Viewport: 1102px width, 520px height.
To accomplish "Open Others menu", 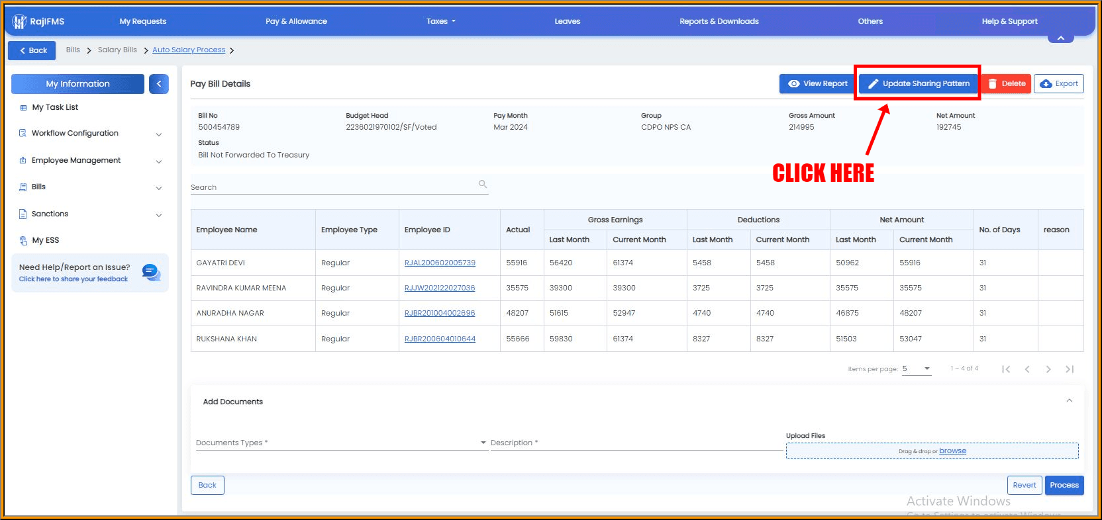I will click(x=870, y=21).
